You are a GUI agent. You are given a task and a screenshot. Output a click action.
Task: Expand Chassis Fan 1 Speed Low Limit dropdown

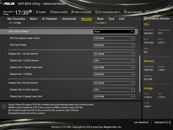coord(114,67)
